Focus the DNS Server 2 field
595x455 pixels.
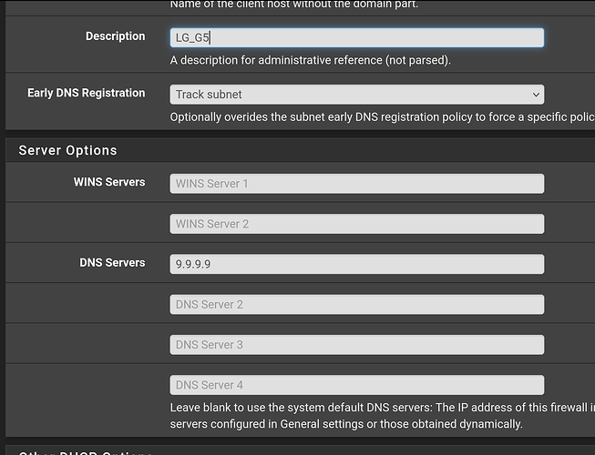(356, 304)
